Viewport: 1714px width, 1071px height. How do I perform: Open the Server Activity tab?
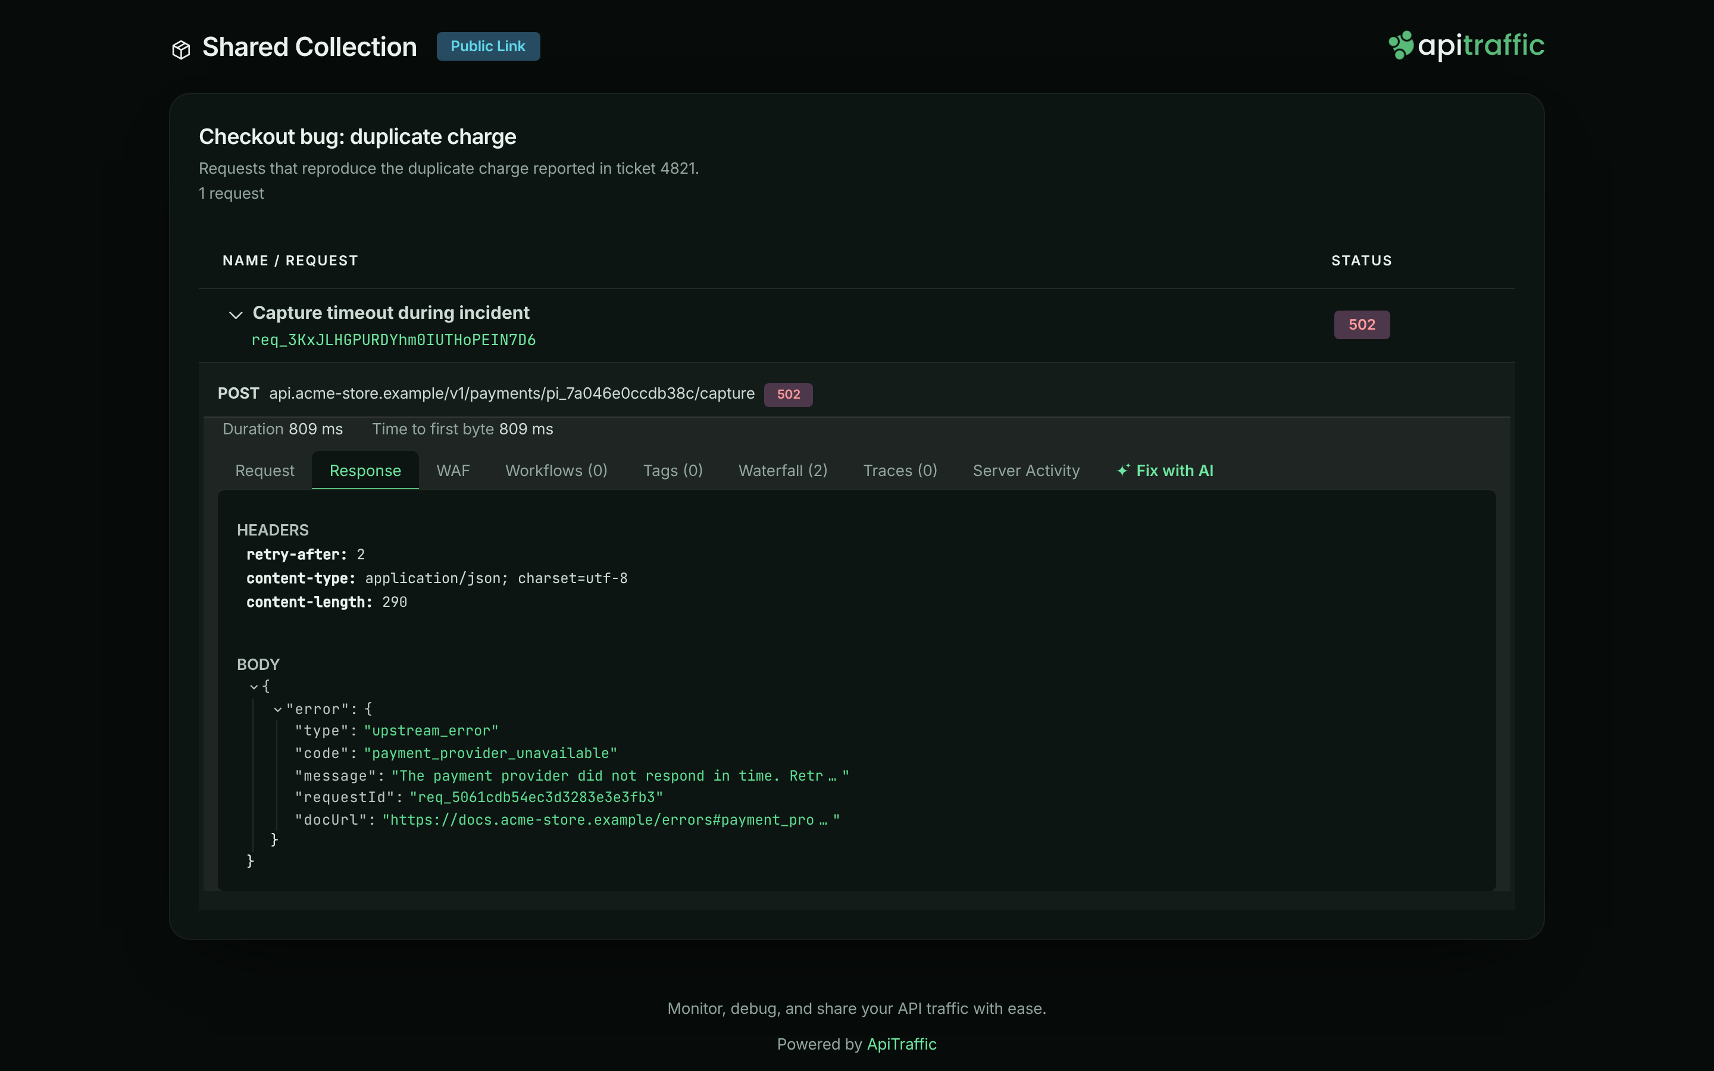tap(1025, 470)
